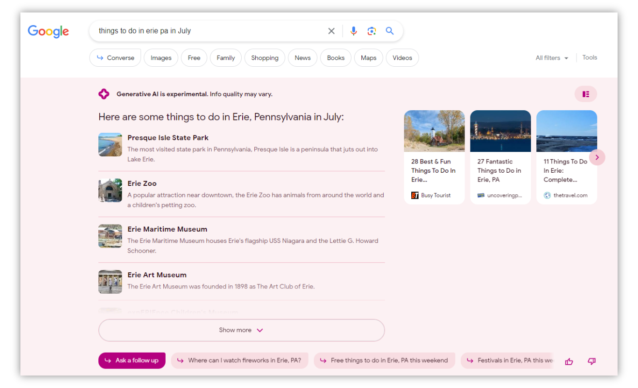Viewport: 638px width, 388px height.
Task: Give thumbs down feedback on AI result
Action: click(x=591, y=361)
